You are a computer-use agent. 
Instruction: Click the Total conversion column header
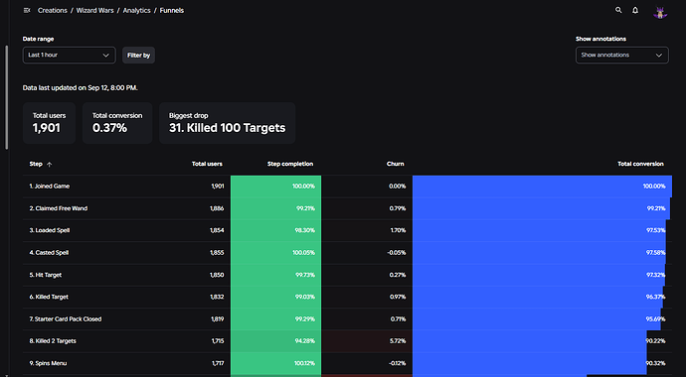coord(640,164)
